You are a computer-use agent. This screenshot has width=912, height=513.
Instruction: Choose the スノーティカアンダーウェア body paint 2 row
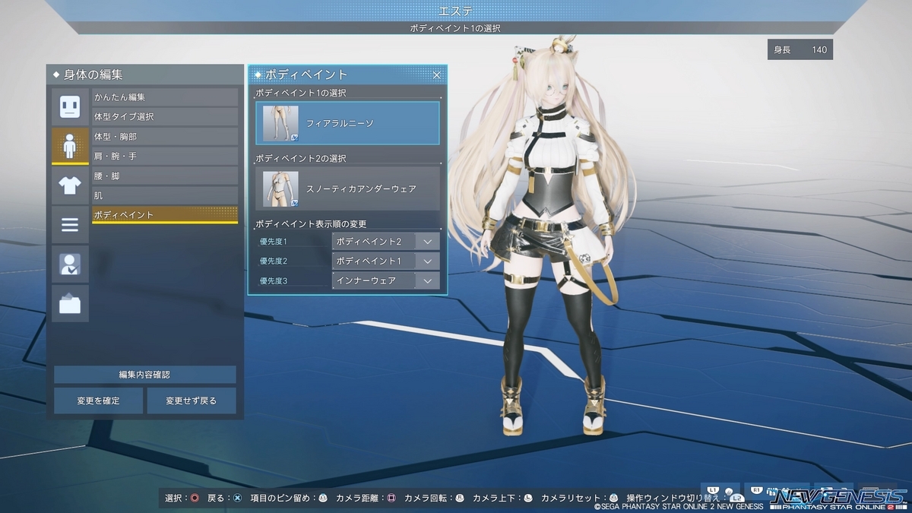click(347, 188)
